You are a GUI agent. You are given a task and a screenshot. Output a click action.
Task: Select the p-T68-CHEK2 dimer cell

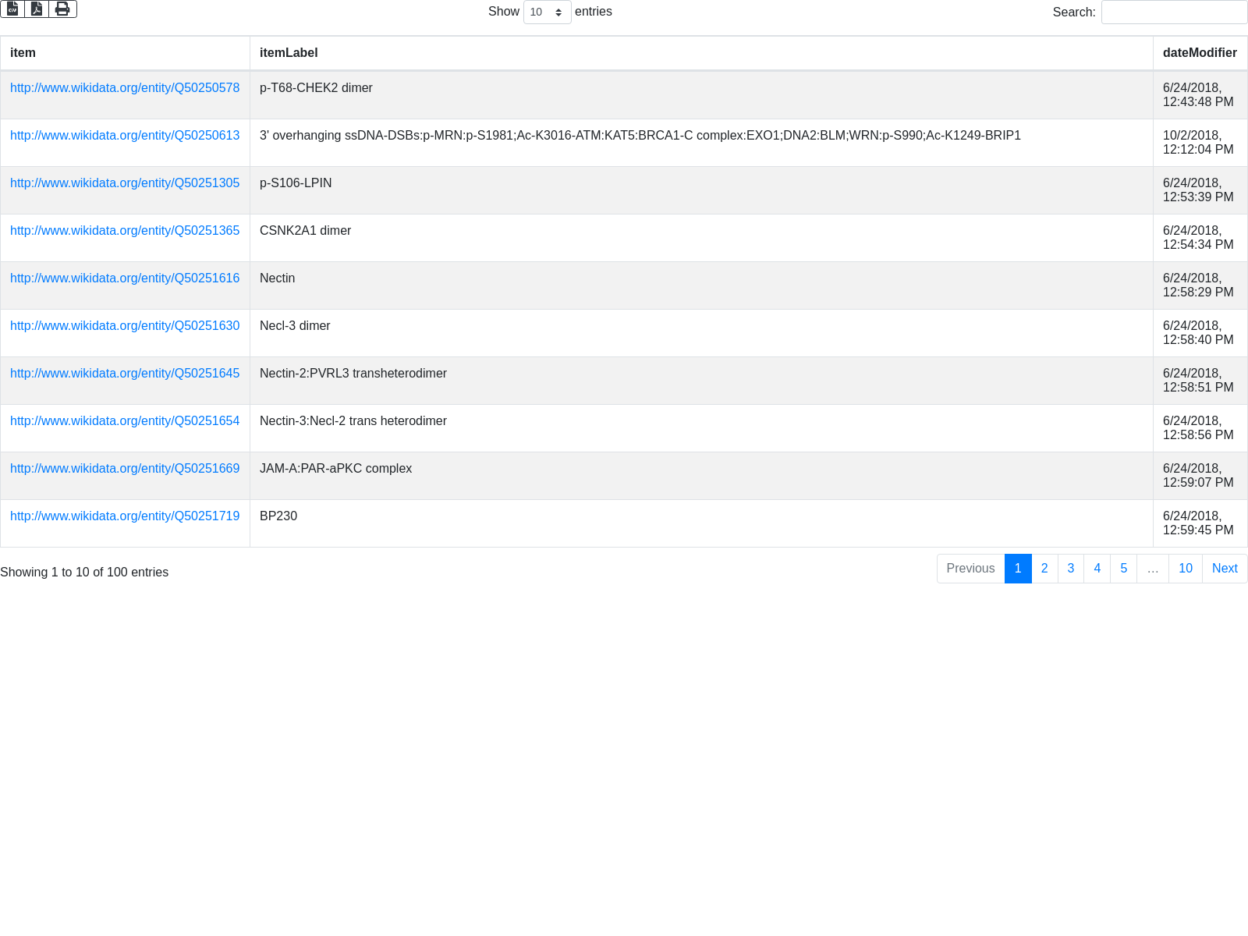(x=701, y=95)
